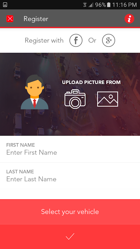Viewport: 140px width, 249px height.
Task: Tap the Register with text
Action: 44,40
